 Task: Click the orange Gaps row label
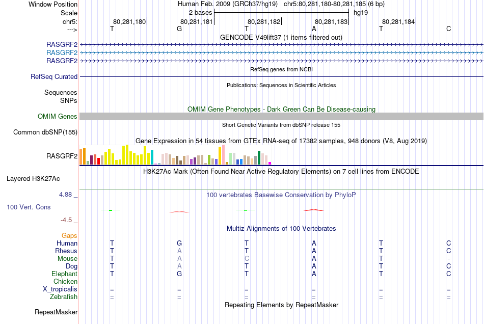[x=69, y=235]
